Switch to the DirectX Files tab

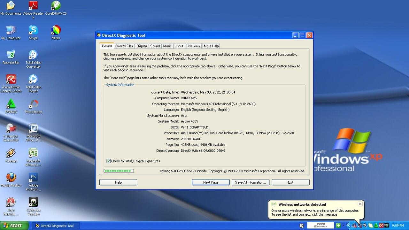124,46
